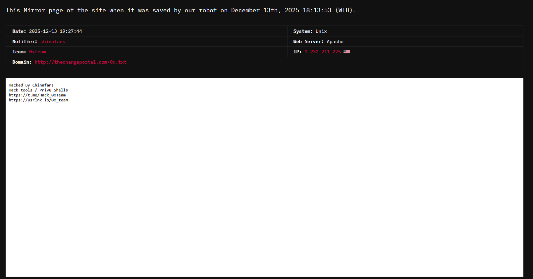Click the "Notifier:" field label
This screenshot has height=279, width=533.
25,41
